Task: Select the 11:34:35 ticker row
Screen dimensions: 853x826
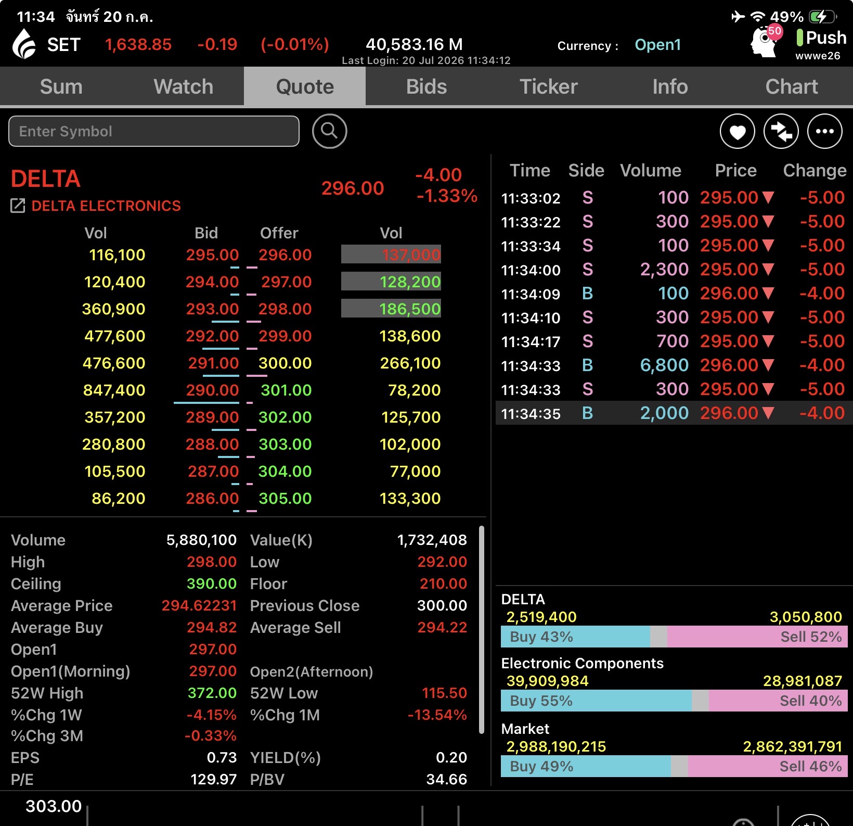Action: (674, 413)
